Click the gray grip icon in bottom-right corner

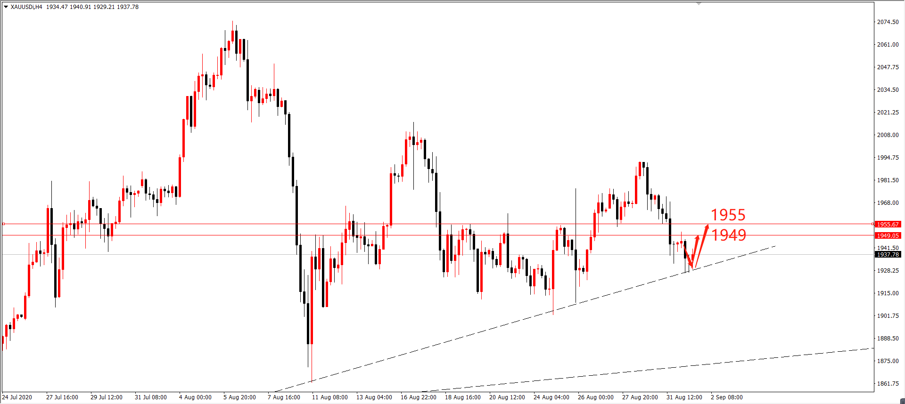point(902,401)
